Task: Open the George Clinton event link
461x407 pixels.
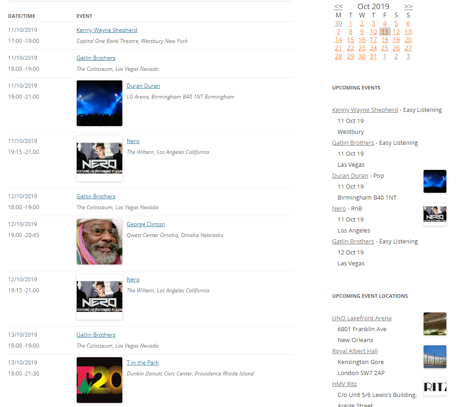Action: (146, 224)
